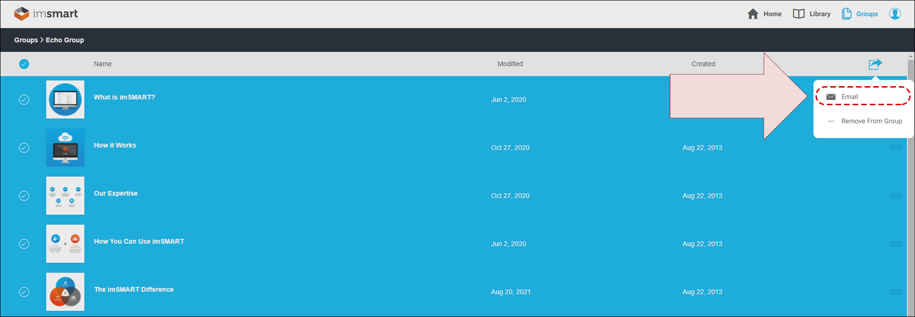Image resolution: width=915 pixels, height=317 pixels.
Task: Open the Home page
Action: [x=764, y=14]
